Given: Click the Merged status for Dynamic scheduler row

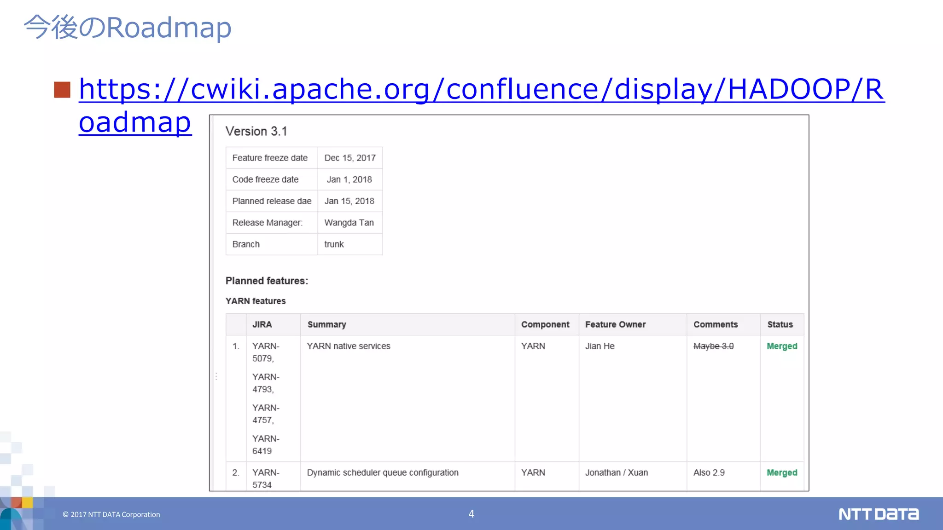Looking at the screenshot, I should pyautogui.click(x=781, y=472).
